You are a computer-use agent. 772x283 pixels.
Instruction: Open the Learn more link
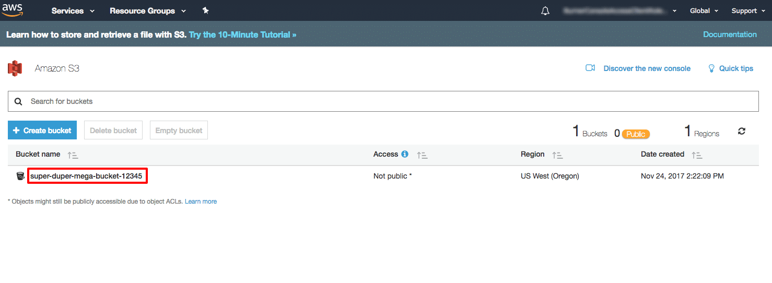tap(201, 202)
